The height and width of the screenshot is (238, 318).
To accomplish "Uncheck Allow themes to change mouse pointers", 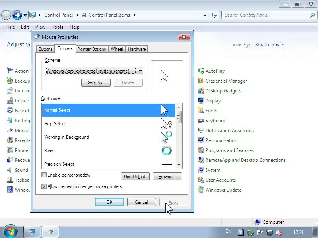I will pos(44,186).
